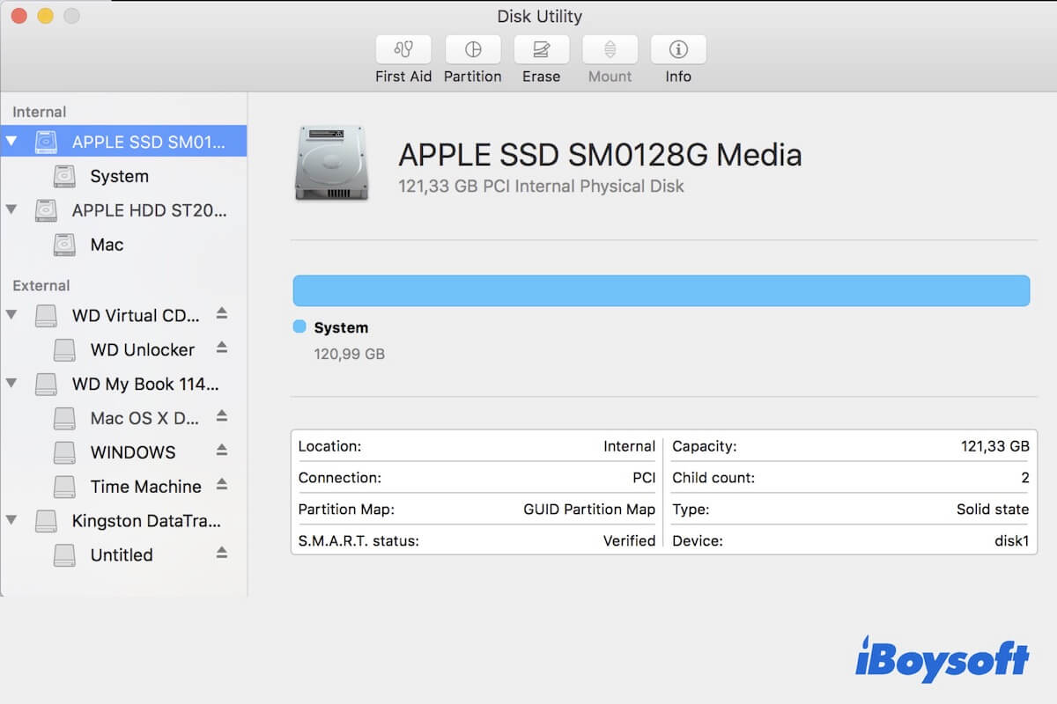Image resolution: width=1057 pixels, height=704 pixels.
Task: Open the Info toolbar button
Action: (x=678, y=49)
